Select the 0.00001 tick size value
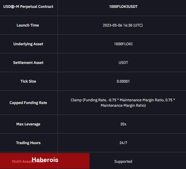The height and width of the screenshot is (169, 186). [123, 81]
